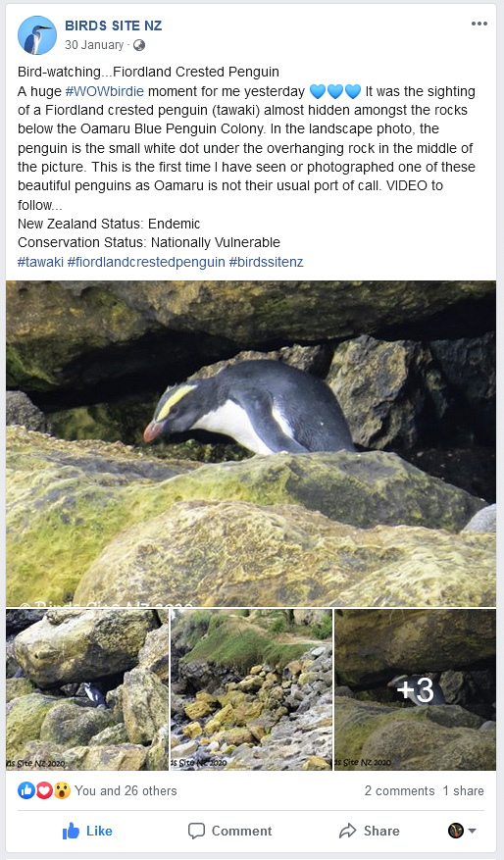Expand the commenting-as profile dropdown

462,831
